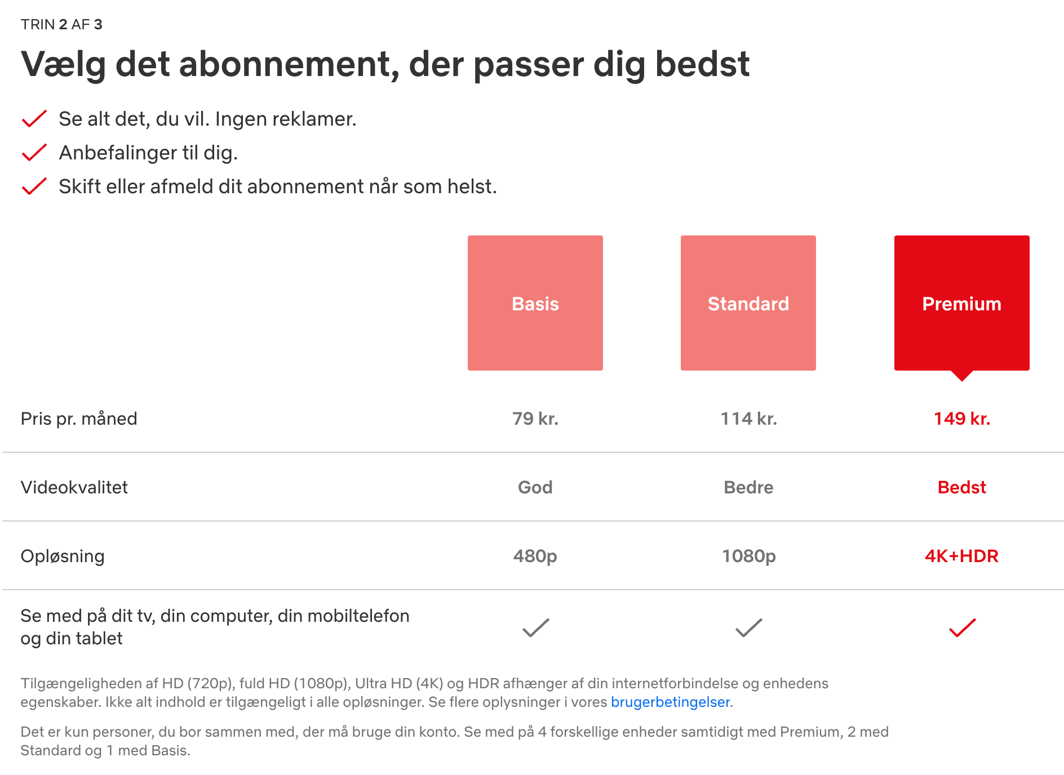Screen dimensions: 1064x775
Task: Click the Premium price of 149 kr.
Action: 961,418
